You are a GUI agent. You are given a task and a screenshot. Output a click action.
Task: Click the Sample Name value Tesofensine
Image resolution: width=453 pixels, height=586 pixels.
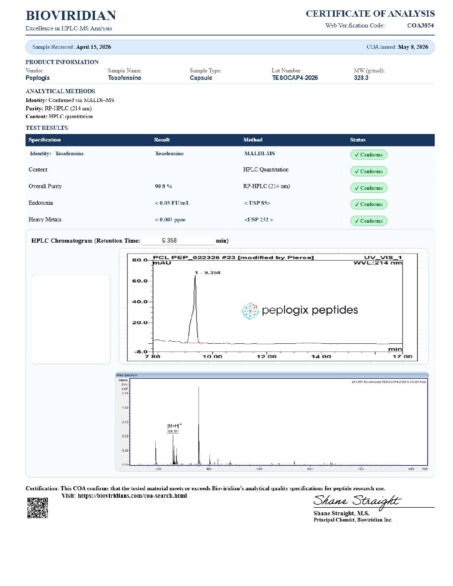point(124,78)
